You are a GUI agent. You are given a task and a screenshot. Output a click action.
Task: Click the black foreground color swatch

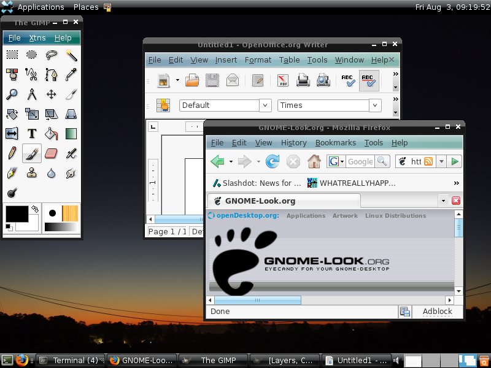(x=16, y=213)
